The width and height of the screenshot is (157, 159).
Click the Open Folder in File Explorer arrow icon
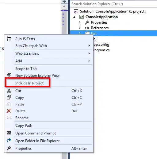9,141
